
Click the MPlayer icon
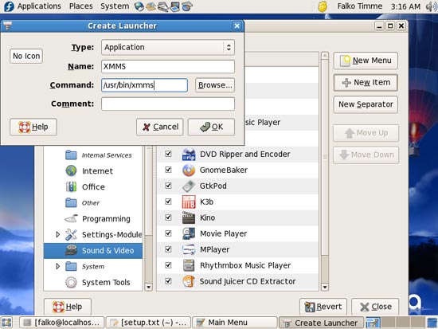tap(189, 249)
